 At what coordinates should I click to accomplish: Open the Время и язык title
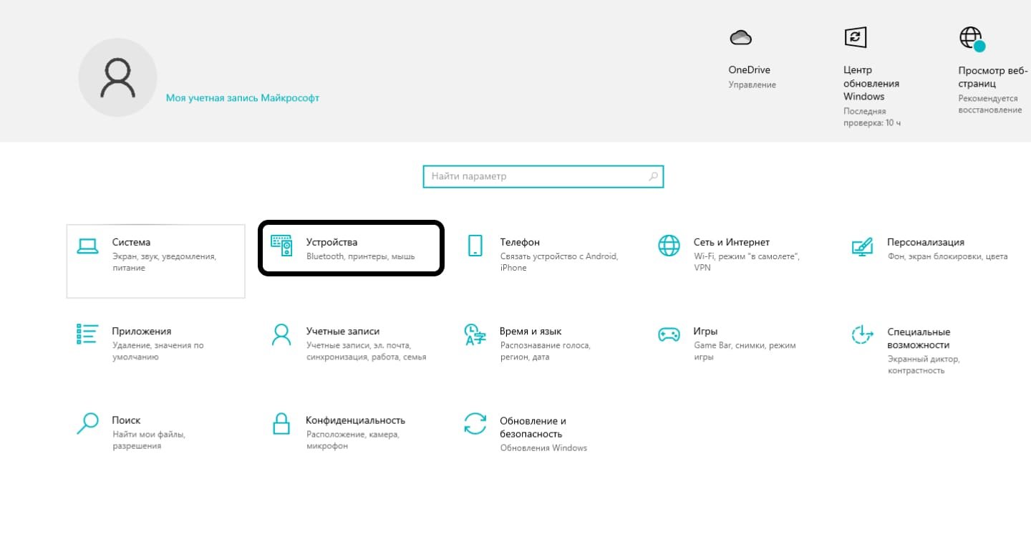pyautogui.click(x=531, y=332)
